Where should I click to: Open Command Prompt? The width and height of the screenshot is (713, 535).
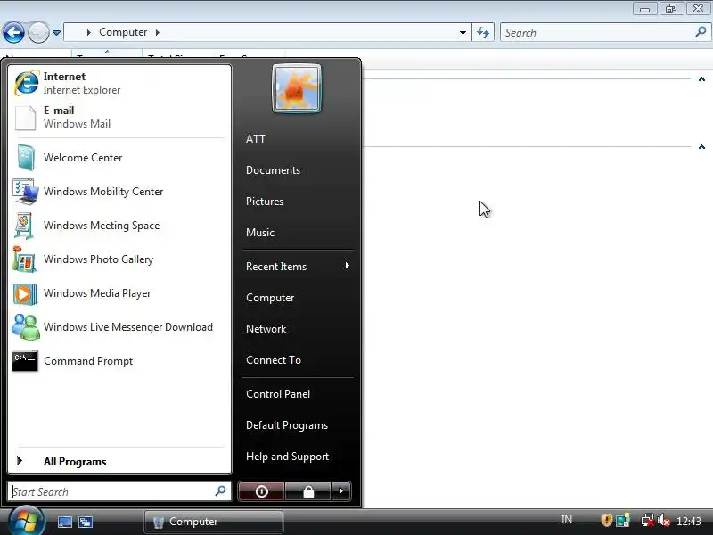[119, 361]
